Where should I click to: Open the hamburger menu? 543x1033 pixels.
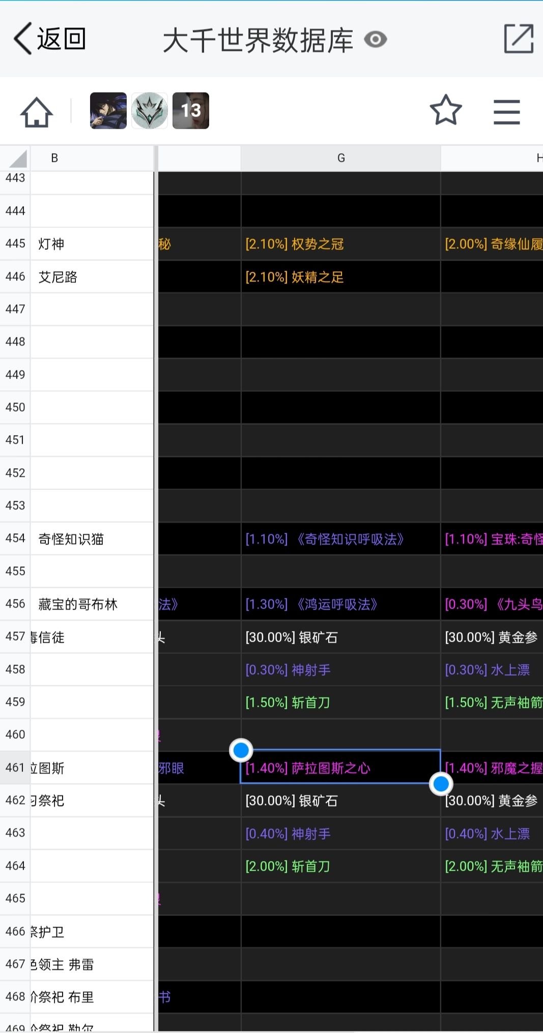[507, 111]
